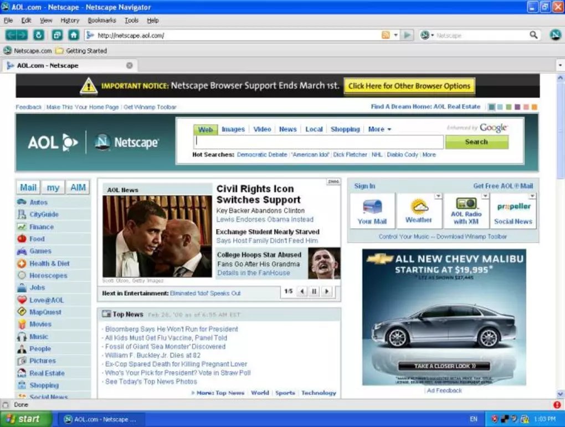Open Games using its sidebar icon
This screenshot has width=565, height=427.
pyautogui.click(x=22, y=251)
